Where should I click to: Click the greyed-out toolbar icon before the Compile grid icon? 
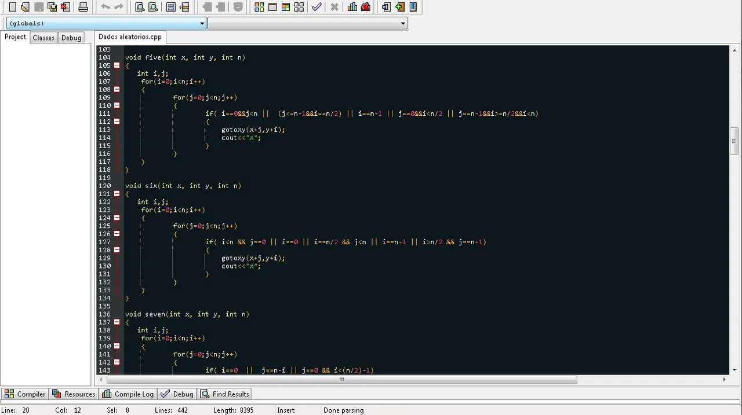click(238, 7)
